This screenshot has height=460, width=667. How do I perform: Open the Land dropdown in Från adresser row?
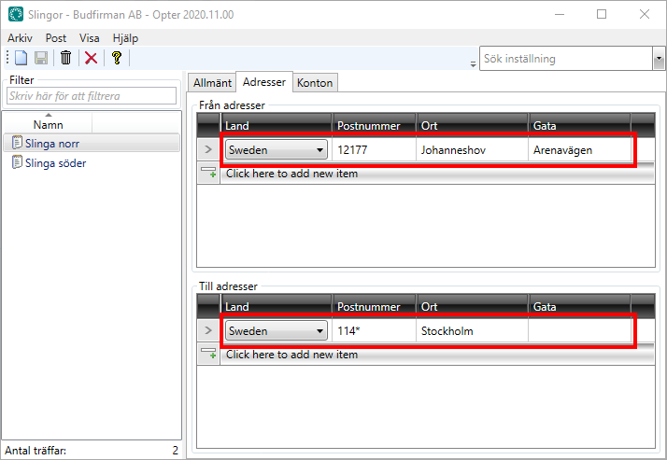[320, 149]
